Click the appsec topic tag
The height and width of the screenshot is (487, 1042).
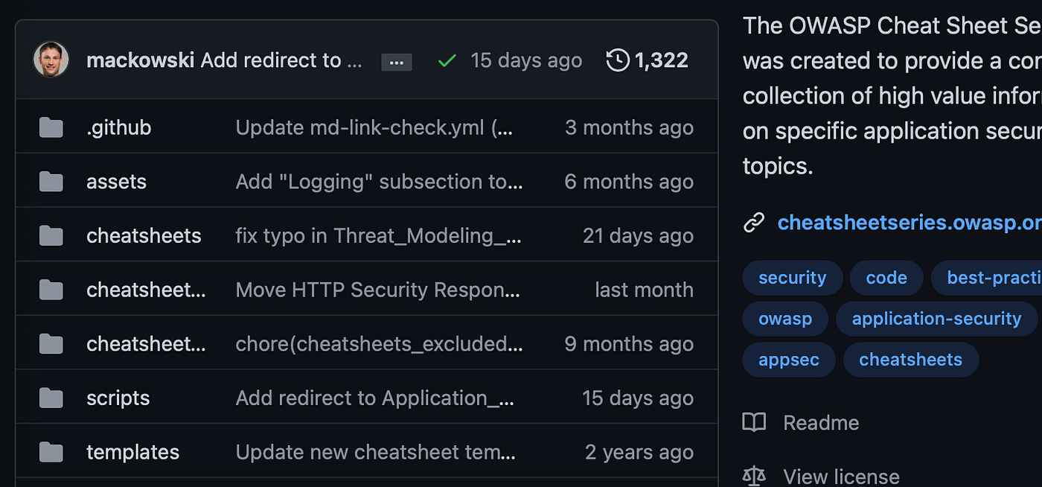[788, 359]
